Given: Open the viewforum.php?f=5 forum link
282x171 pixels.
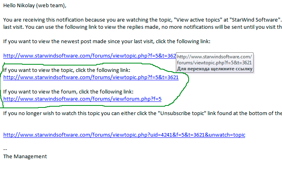Looking at the screenshot, I should [83, 99].
